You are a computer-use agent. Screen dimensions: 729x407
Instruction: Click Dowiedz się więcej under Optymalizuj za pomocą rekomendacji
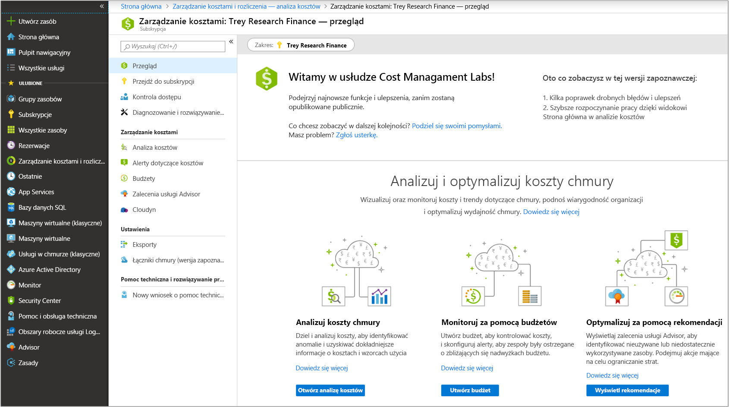pos(613,375)
